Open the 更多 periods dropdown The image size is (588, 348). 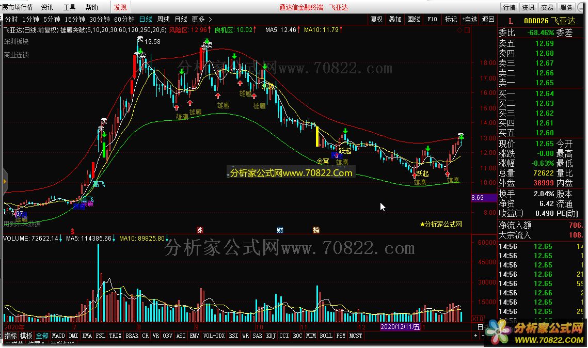click(x=198, y=19)
